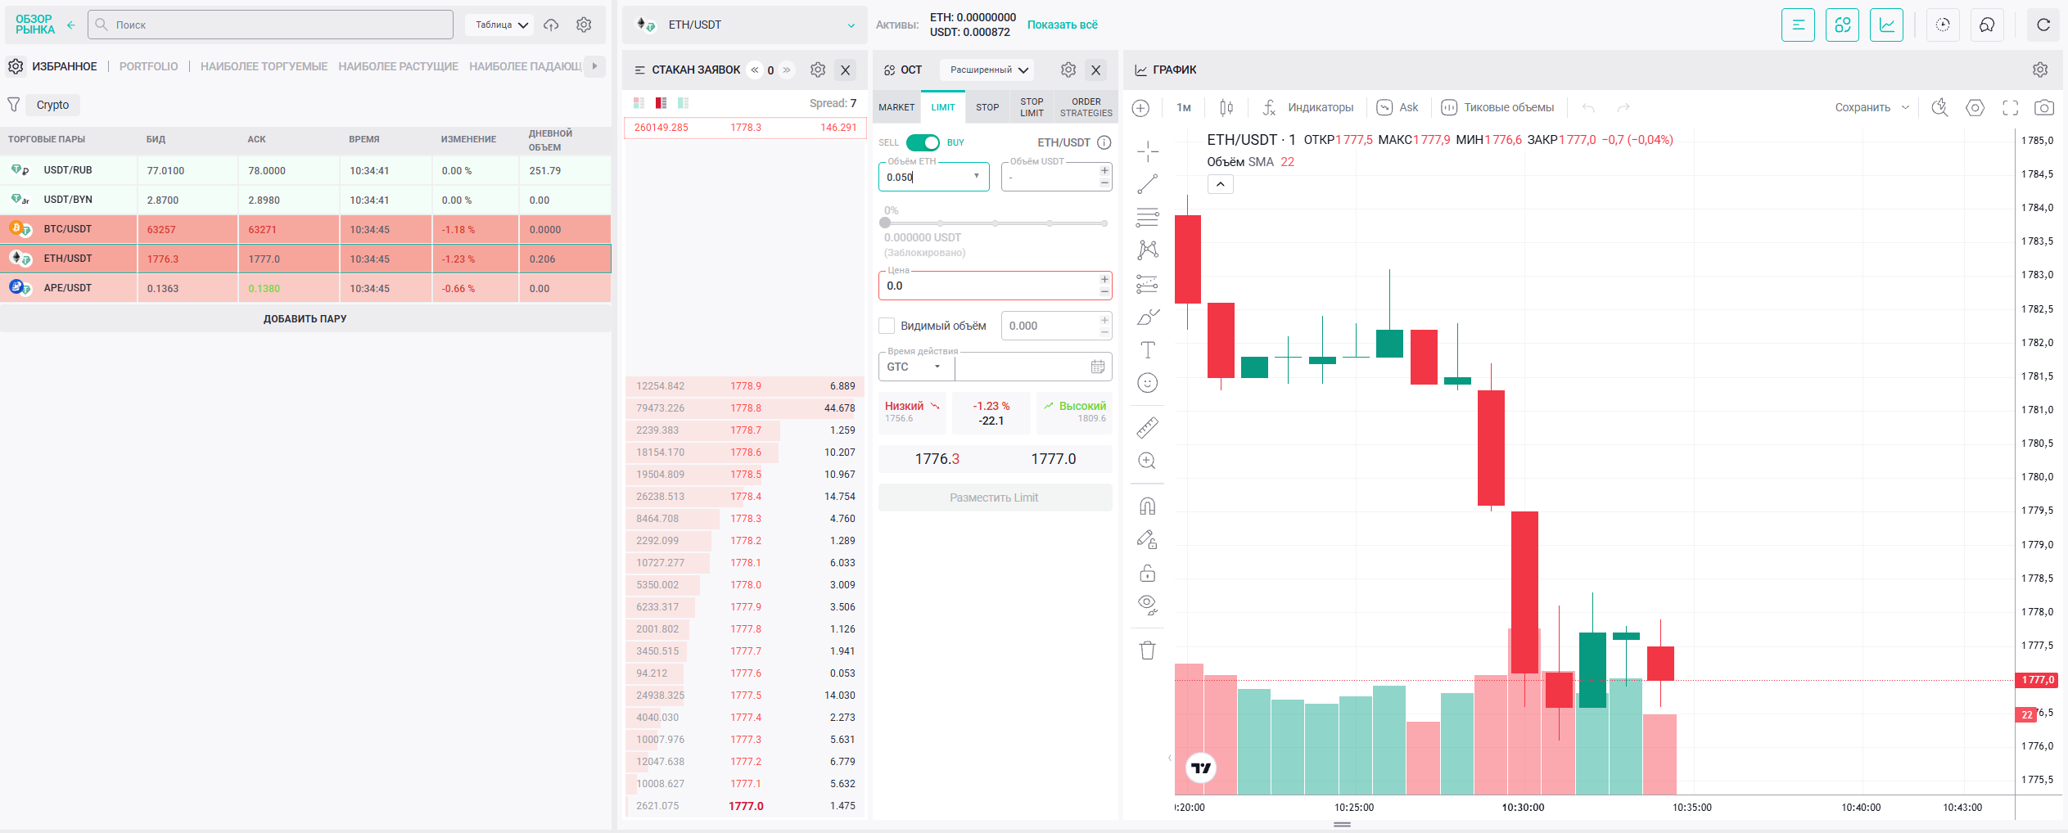Check the Видимый объём checkbox
2068x833 pixels.
(887, 326)
